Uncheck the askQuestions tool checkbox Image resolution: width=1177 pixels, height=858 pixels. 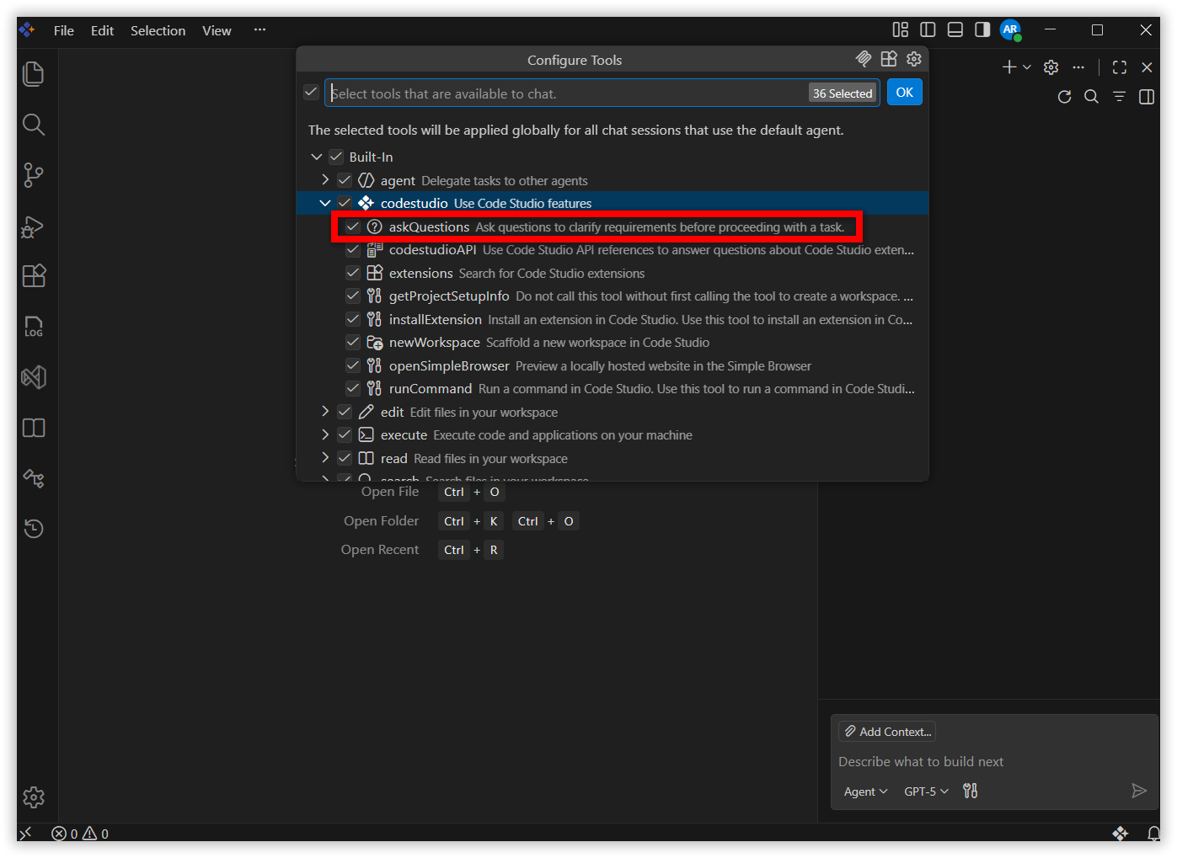(x=353, y=227)
